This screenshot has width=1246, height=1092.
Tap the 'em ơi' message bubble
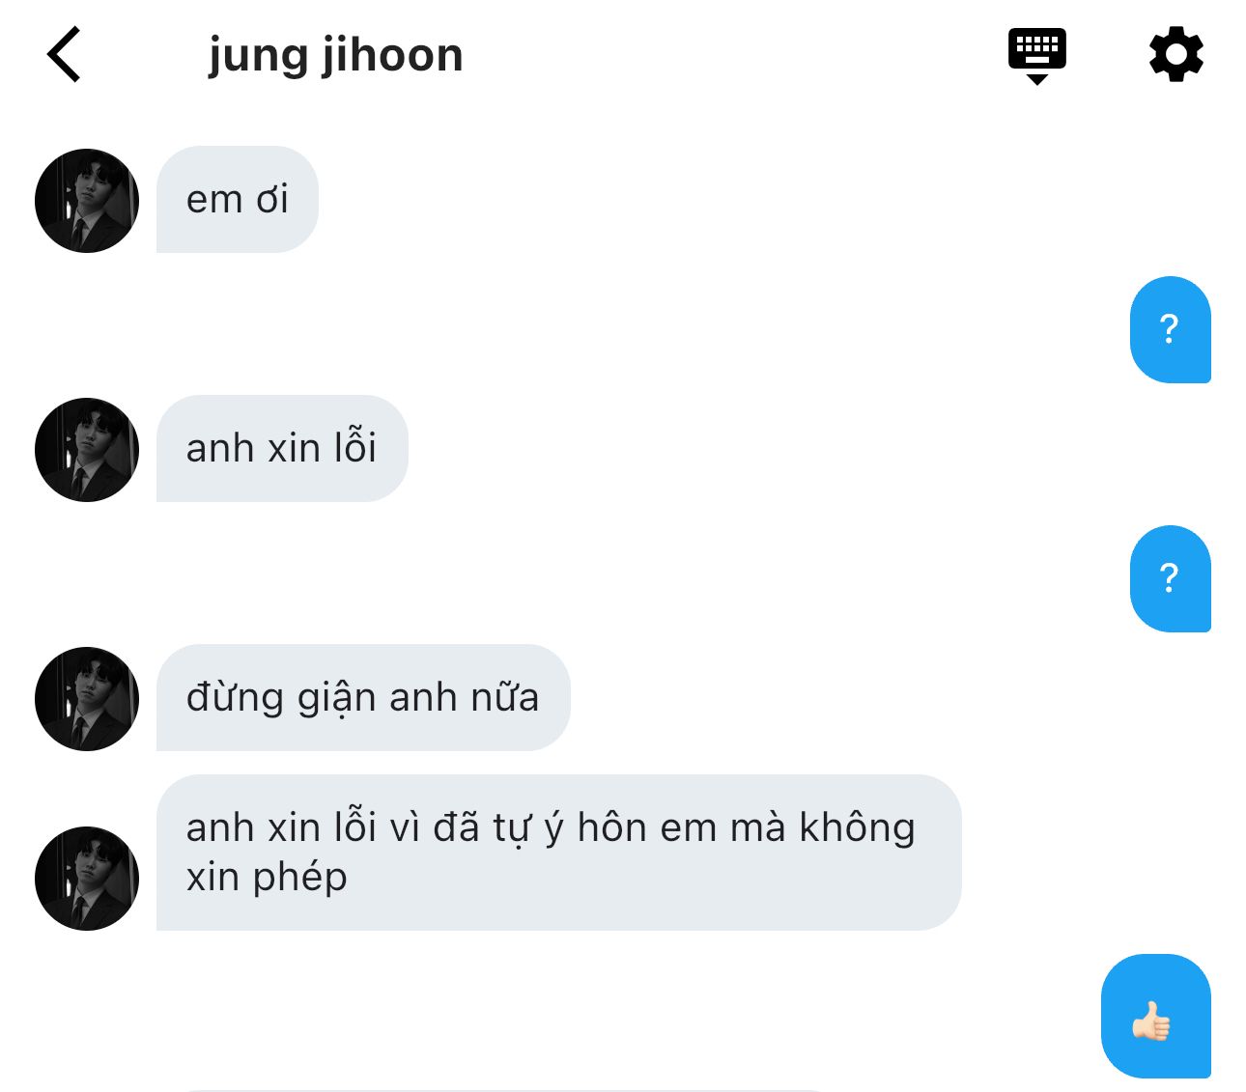point(238,200)
